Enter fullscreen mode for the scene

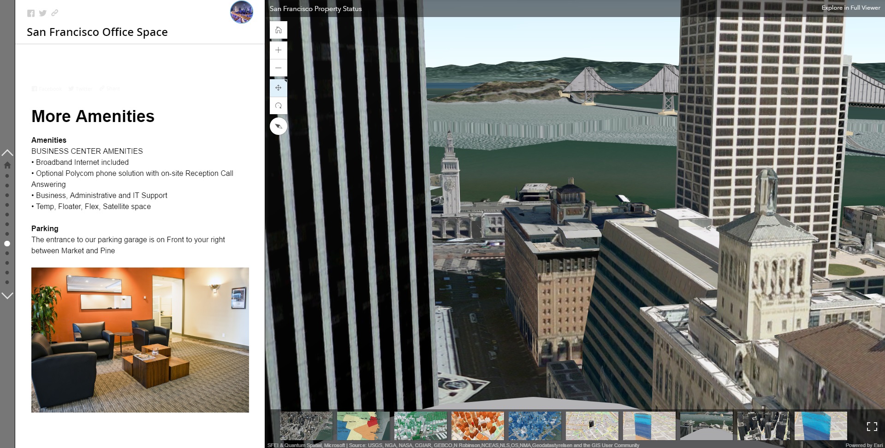point(872,426)
